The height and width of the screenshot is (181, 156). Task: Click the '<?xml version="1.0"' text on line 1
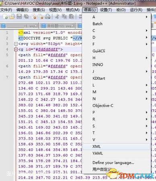(x=41, y=33)
